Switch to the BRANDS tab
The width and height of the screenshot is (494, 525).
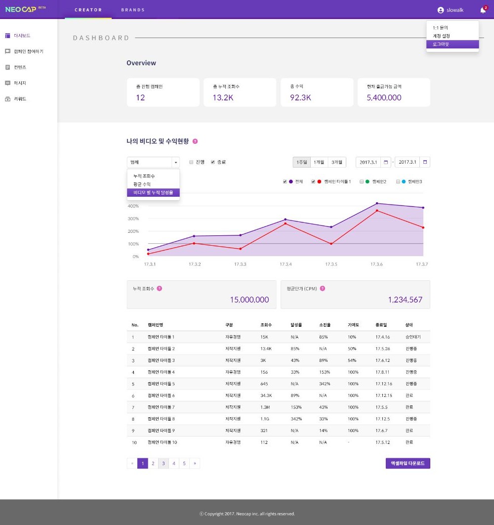coord(132,9)
